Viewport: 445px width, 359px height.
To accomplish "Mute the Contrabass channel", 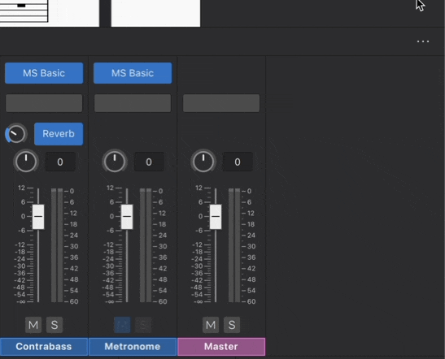I will pos(33,325).
